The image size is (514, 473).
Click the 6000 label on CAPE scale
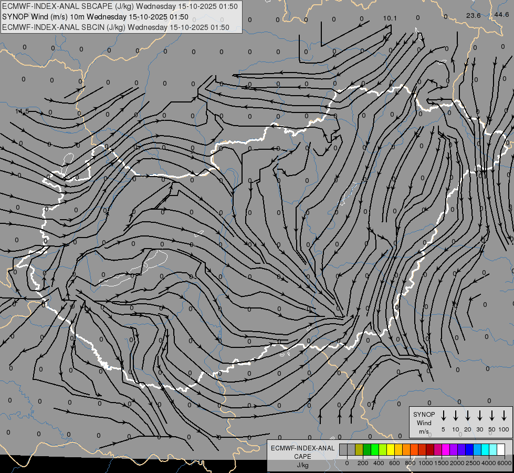[504, 463]
